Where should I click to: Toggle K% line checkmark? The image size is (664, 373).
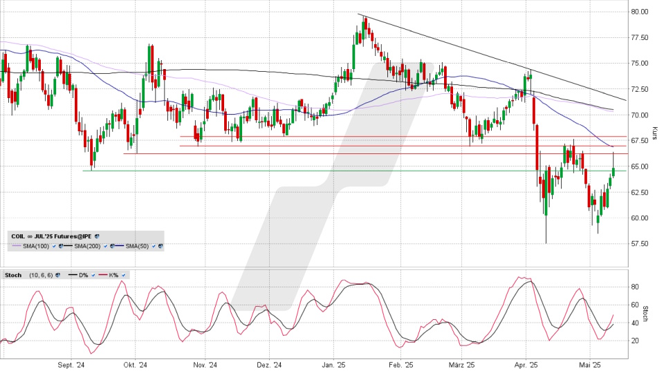tap(123, 276)
